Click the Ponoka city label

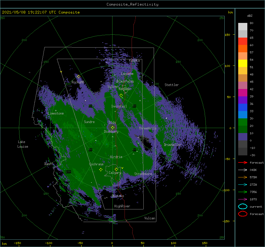point(134,61)
